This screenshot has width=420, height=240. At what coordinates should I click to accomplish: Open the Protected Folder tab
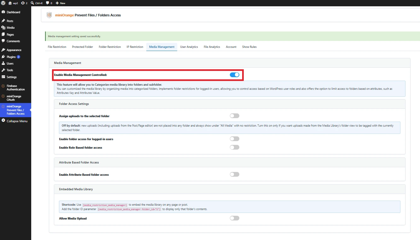pos(82,47)
